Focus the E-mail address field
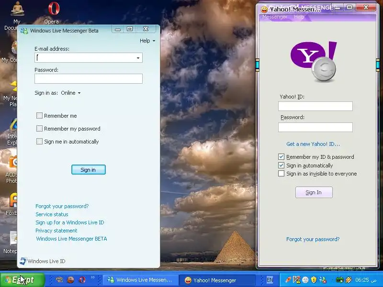383x287 pixels. point(89,58)
